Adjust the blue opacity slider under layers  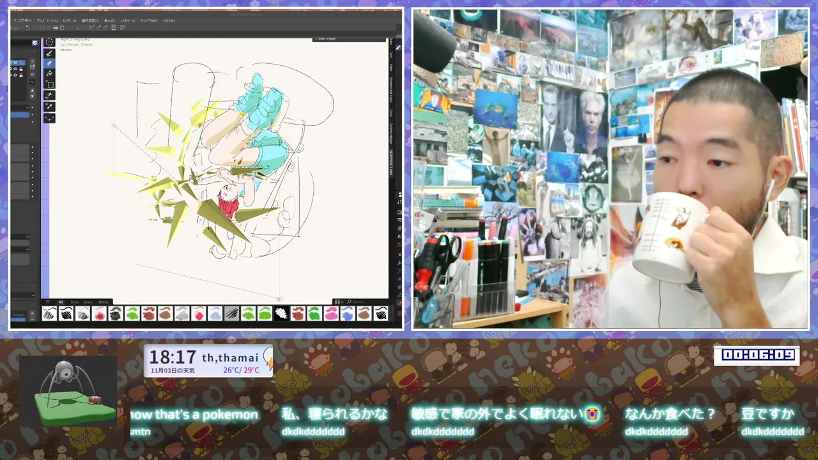tap(20, 114)
